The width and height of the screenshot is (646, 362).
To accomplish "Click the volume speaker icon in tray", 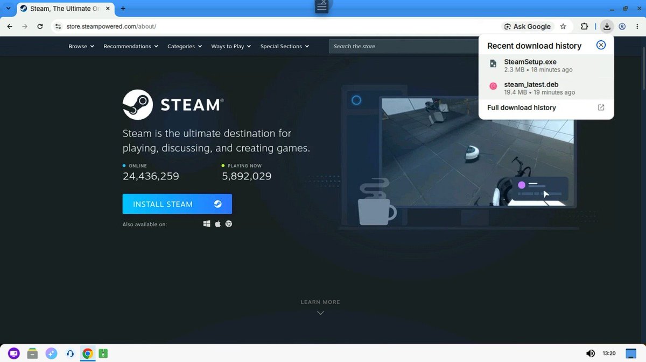I will 590,353.
